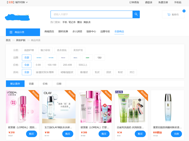Filter texture 膏/霜状
This screenshot has height=141, width=189.
coord(84,72)
